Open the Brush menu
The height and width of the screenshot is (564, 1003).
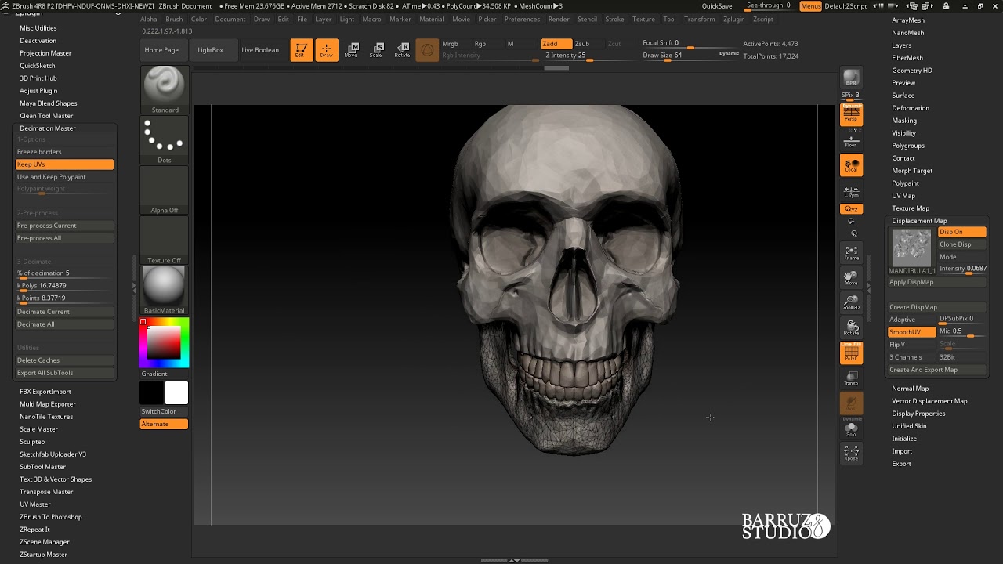(x=174, y=19)
